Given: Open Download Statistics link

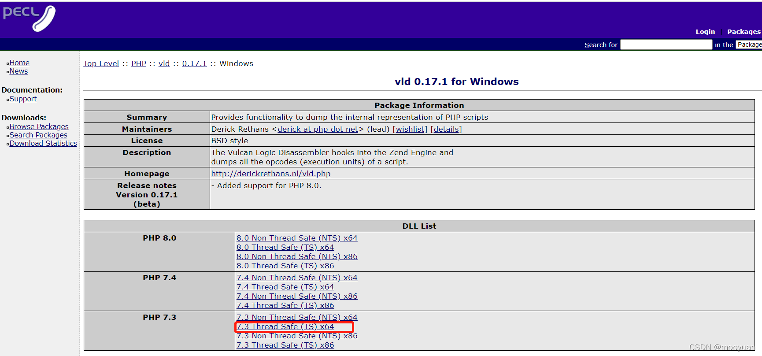Looking at the screenshot, I should pos(43,144).
